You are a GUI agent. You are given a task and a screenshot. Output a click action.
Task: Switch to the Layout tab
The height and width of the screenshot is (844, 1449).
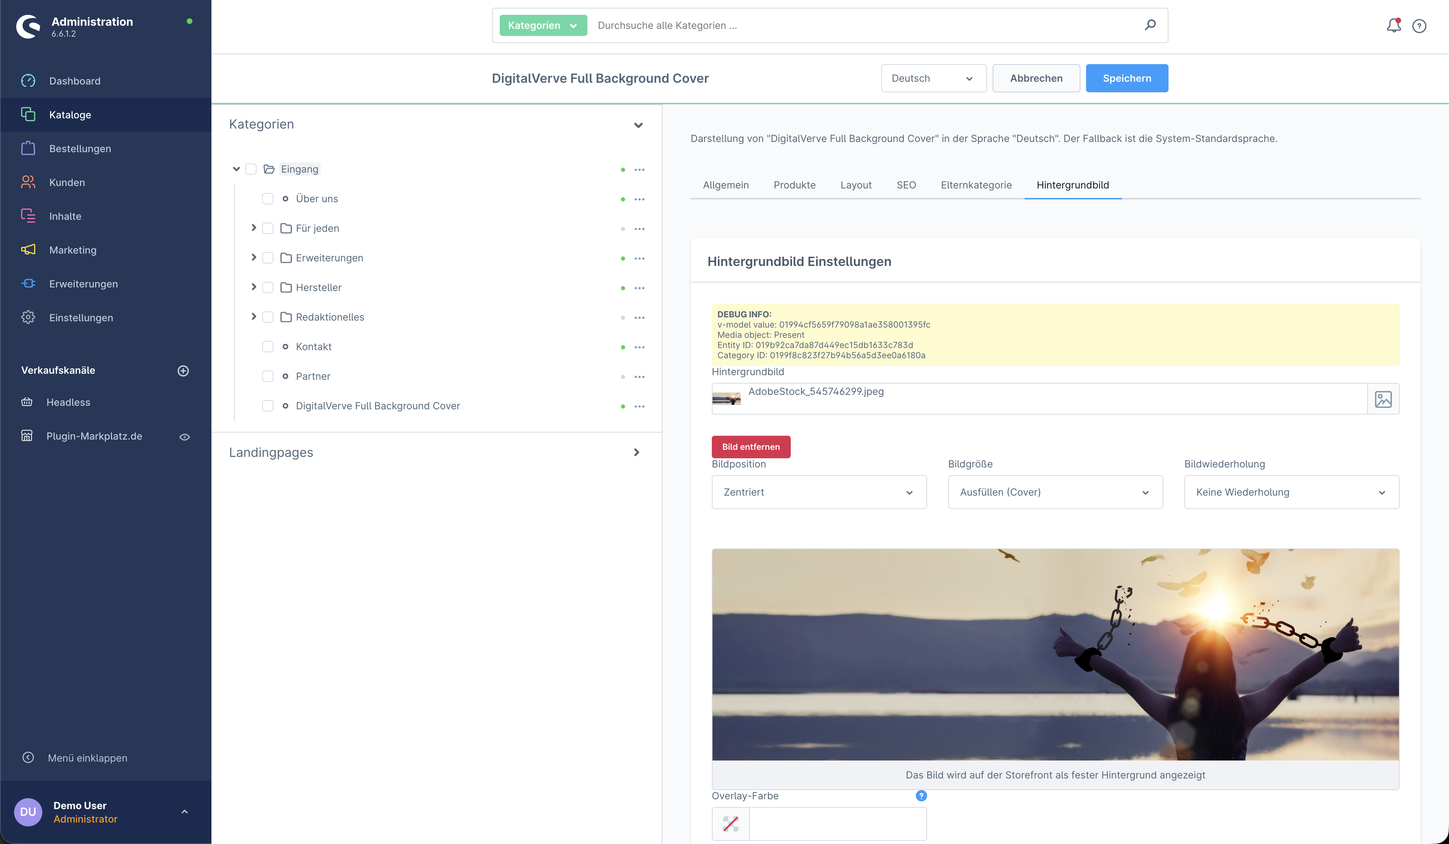click(856, 185)
